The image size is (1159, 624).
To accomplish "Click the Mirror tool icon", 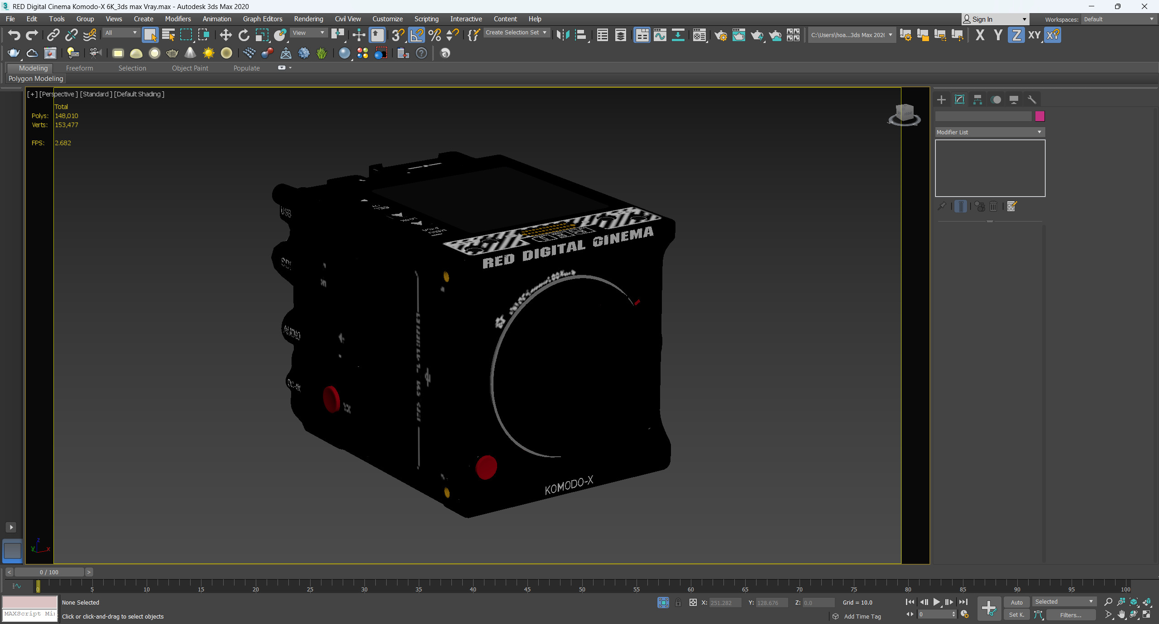I will (563, 35).
